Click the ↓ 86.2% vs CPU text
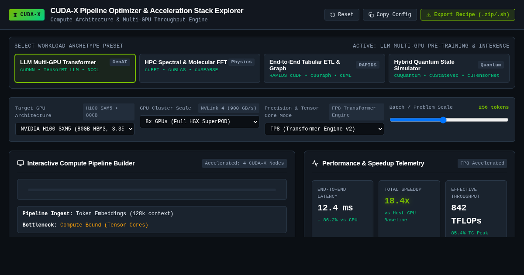 (338, 220)
